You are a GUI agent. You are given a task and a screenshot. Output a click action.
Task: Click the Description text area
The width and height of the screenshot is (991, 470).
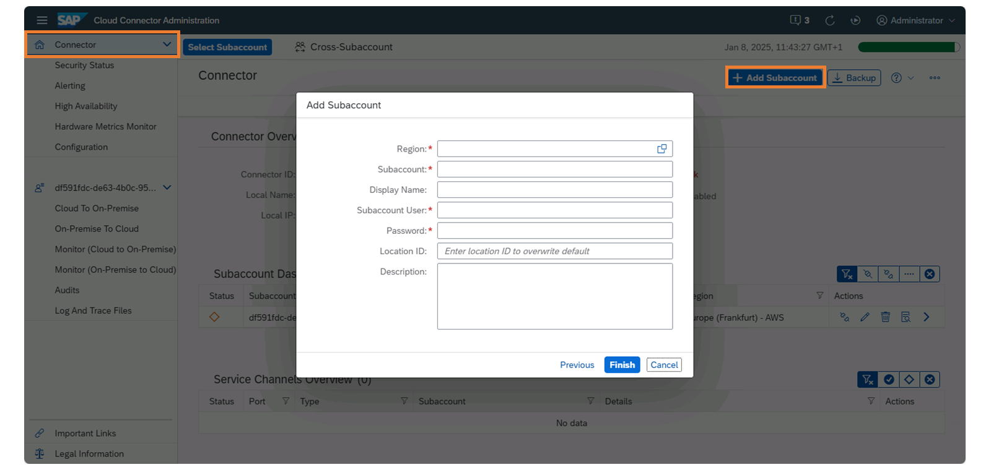pos(555,296)
